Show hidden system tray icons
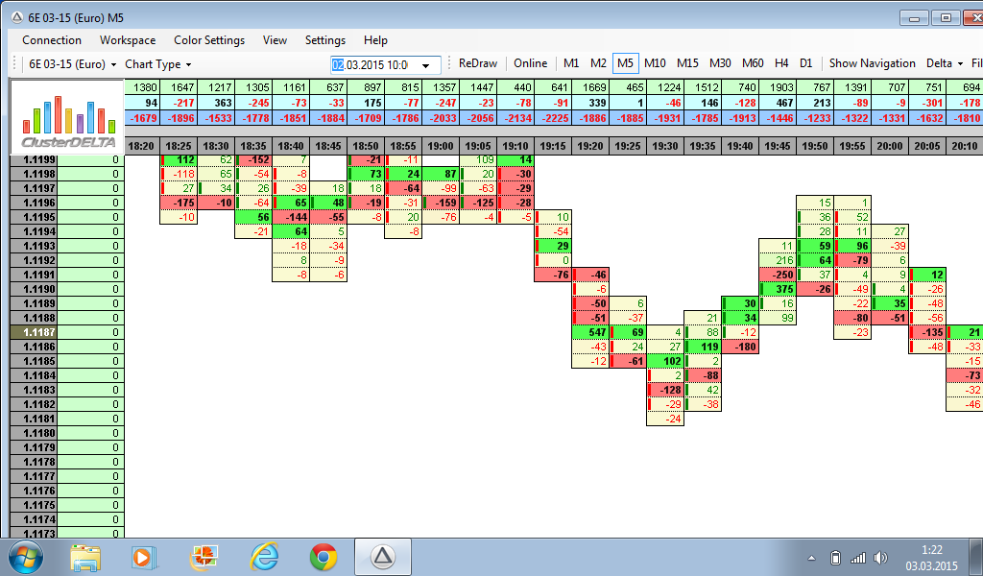983x576 pixels. tap(811, 558)
